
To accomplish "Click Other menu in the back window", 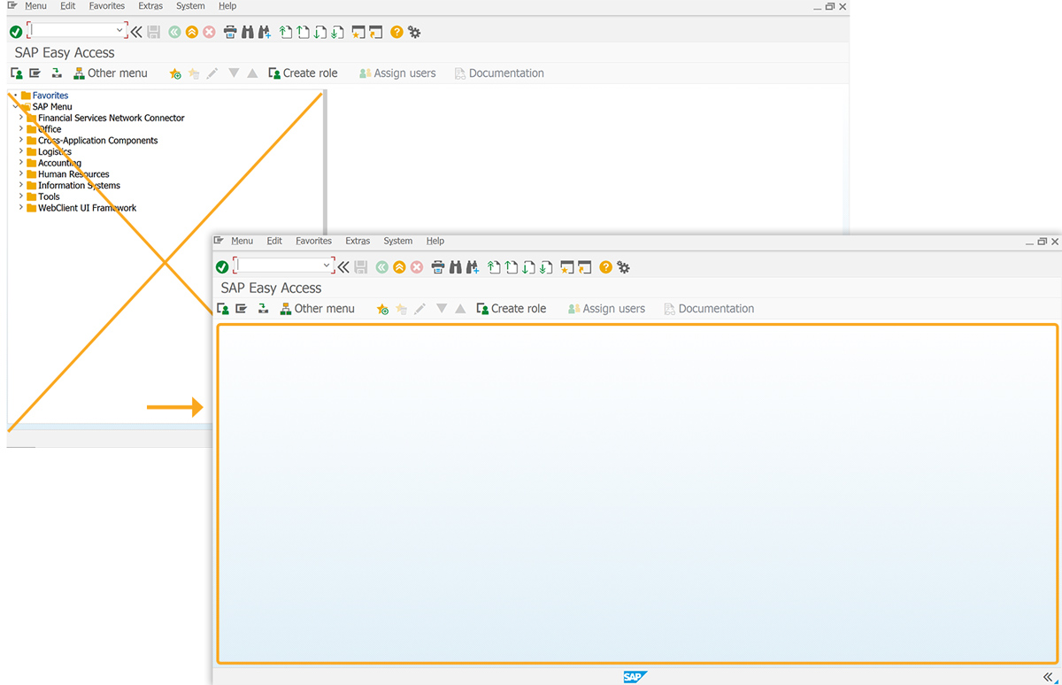I will point(111,73).
